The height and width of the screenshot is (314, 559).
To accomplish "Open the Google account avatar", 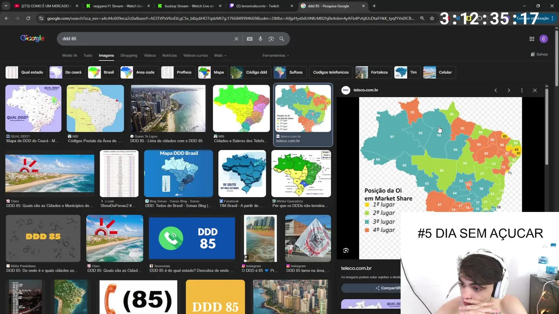I will pyautogui.click(x=544, y=39).
